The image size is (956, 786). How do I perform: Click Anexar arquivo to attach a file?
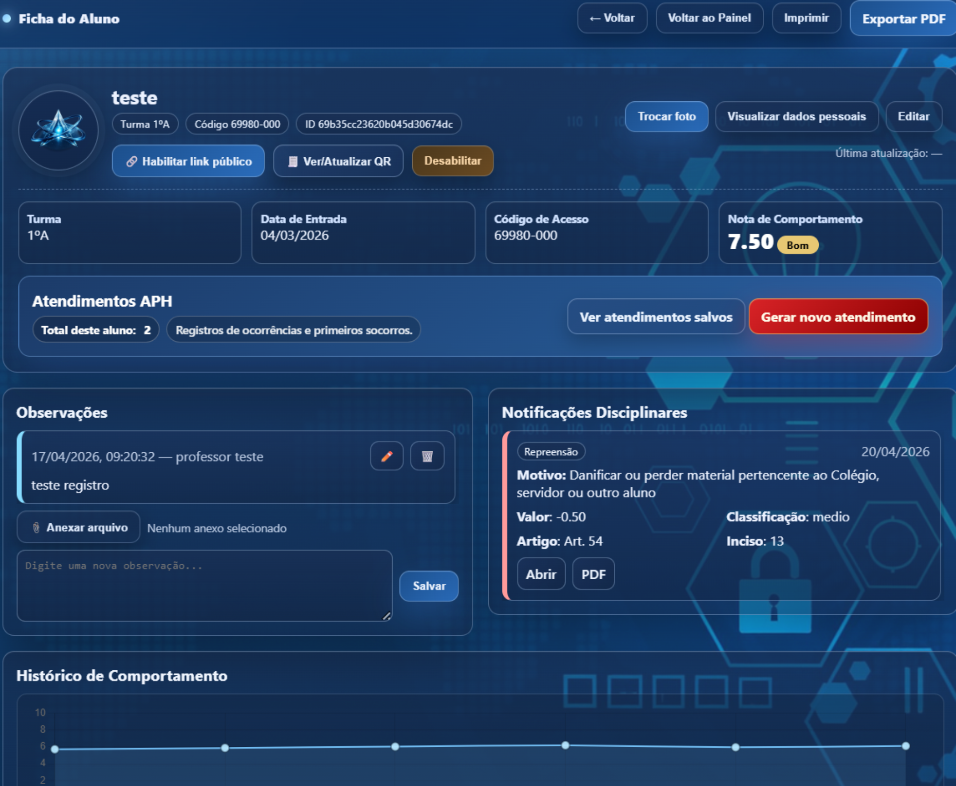[x=78, y=527]
